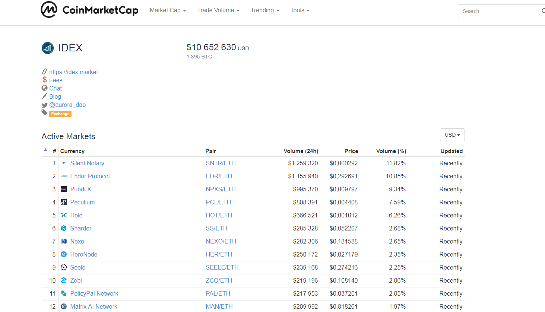Open the HeroNode currency link
Screen dimensions: 545x312
[x=84, y=254]
